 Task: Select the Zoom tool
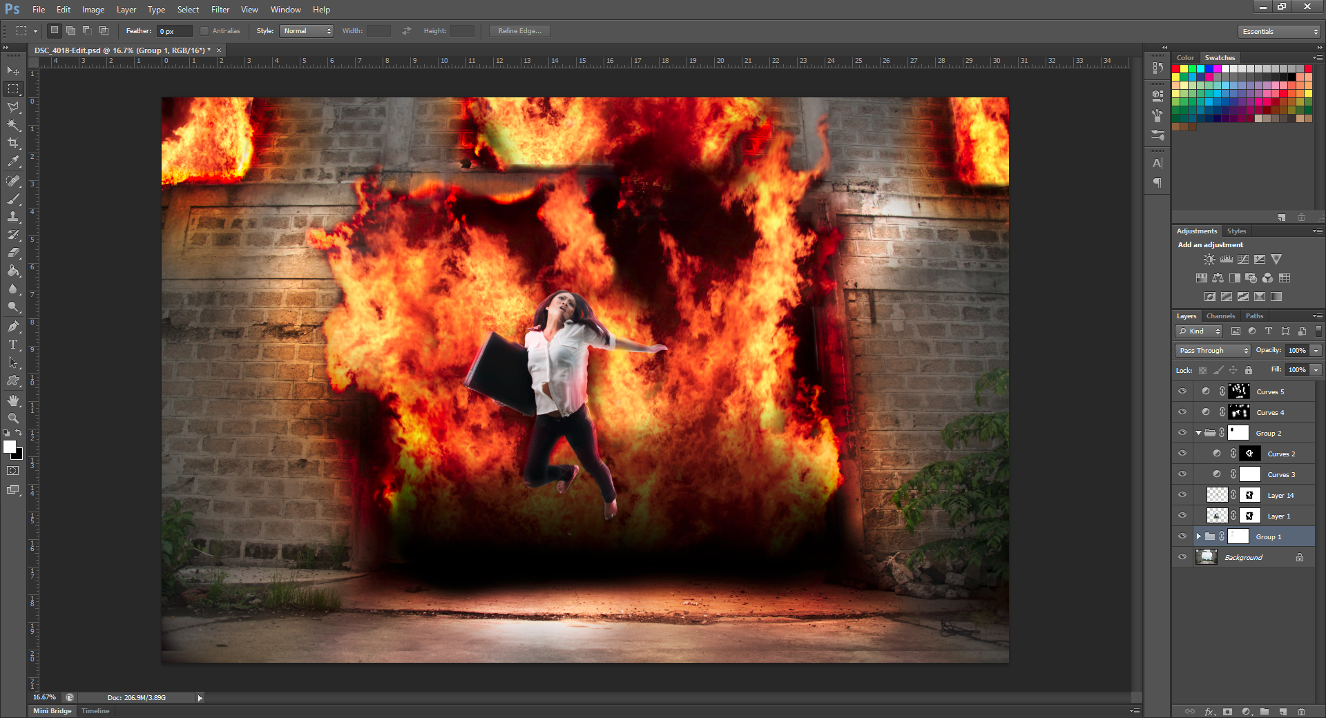point(13,418)
